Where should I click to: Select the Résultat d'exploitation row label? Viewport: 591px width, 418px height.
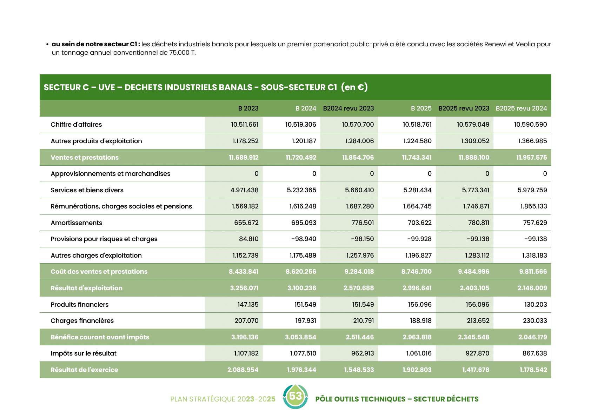point(86,288)
